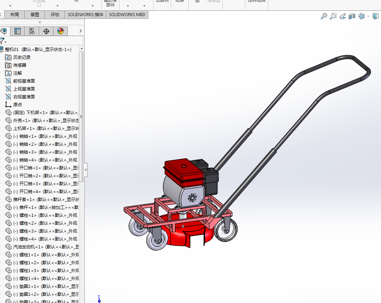Click the Display Style cube icon

(x=376, y=16)
